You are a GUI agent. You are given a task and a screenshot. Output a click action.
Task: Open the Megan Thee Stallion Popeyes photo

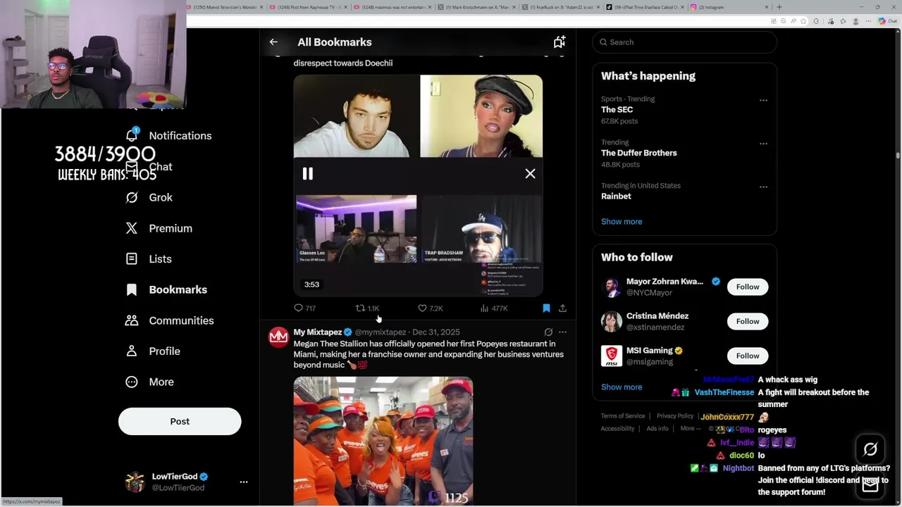pyautogui.click(x=383, y=441)
